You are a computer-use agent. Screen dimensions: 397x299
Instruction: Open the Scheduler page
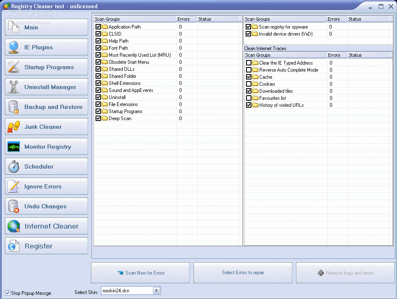47,166
